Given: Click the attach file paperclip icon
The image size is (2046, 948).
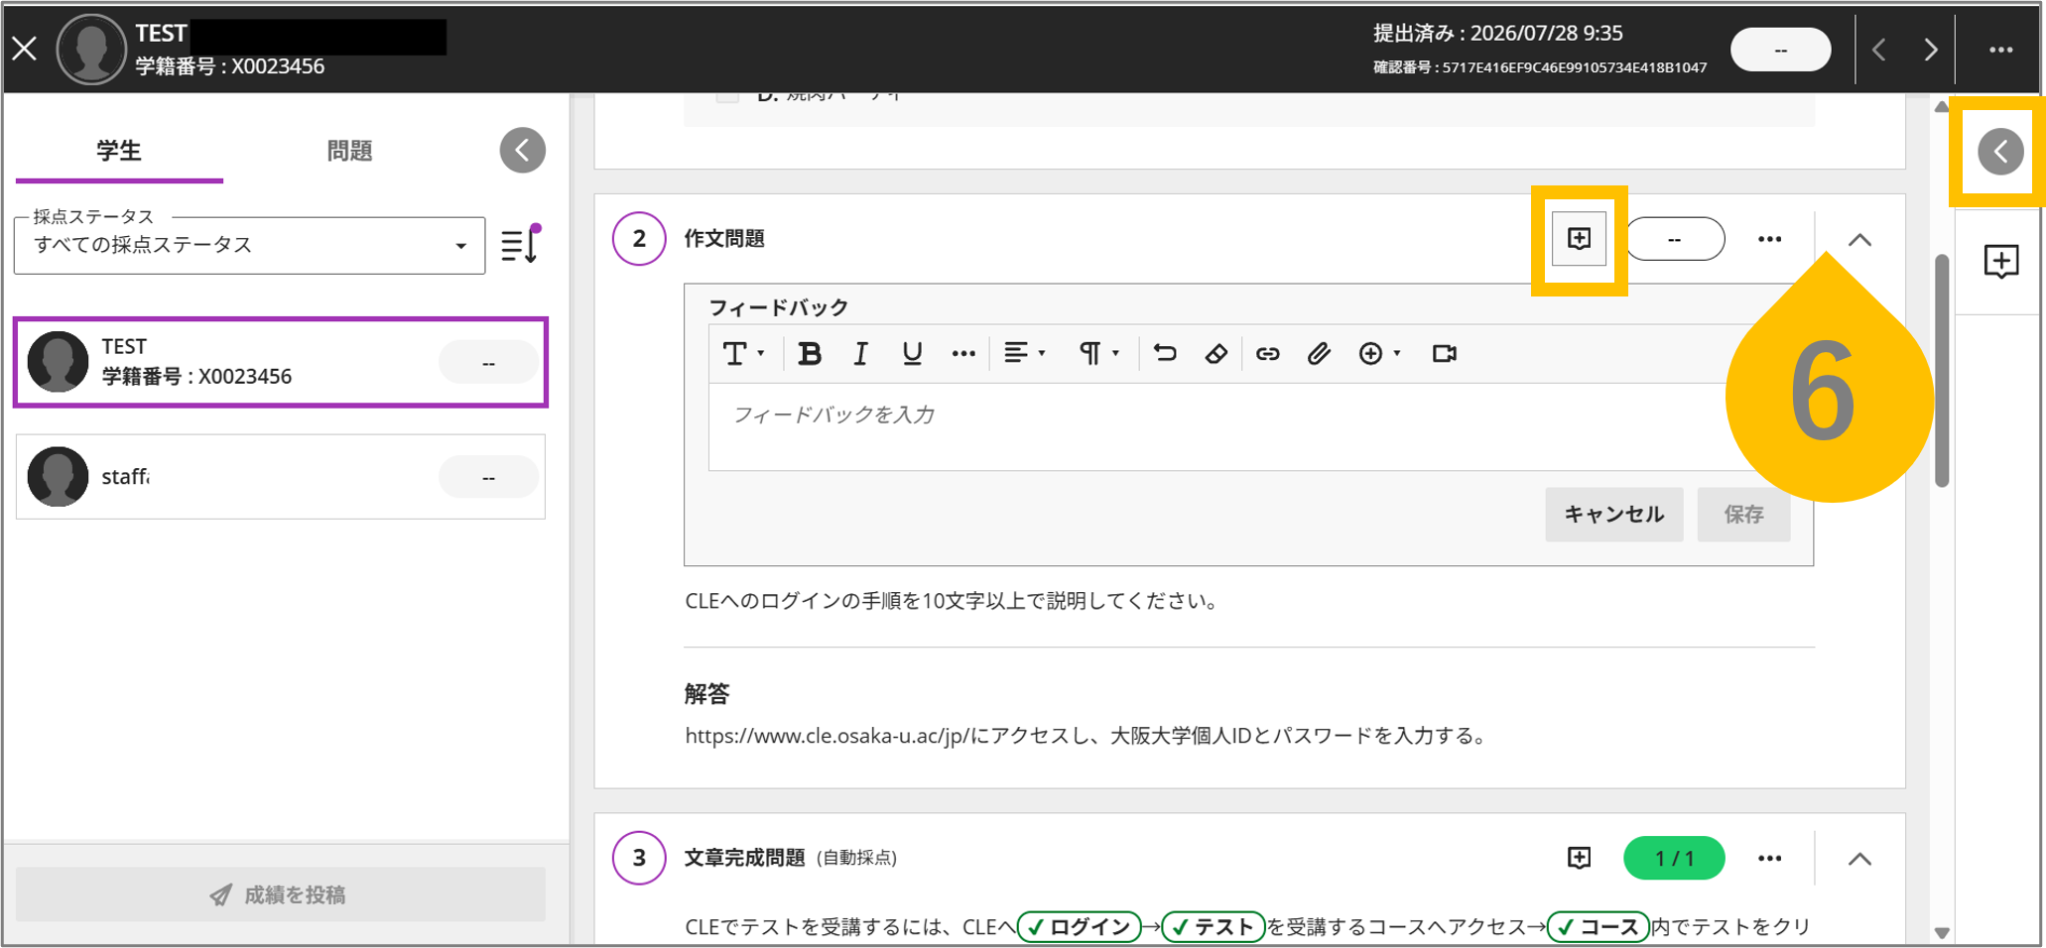Looking at the screenshot, I should (x=1318, y=353).
